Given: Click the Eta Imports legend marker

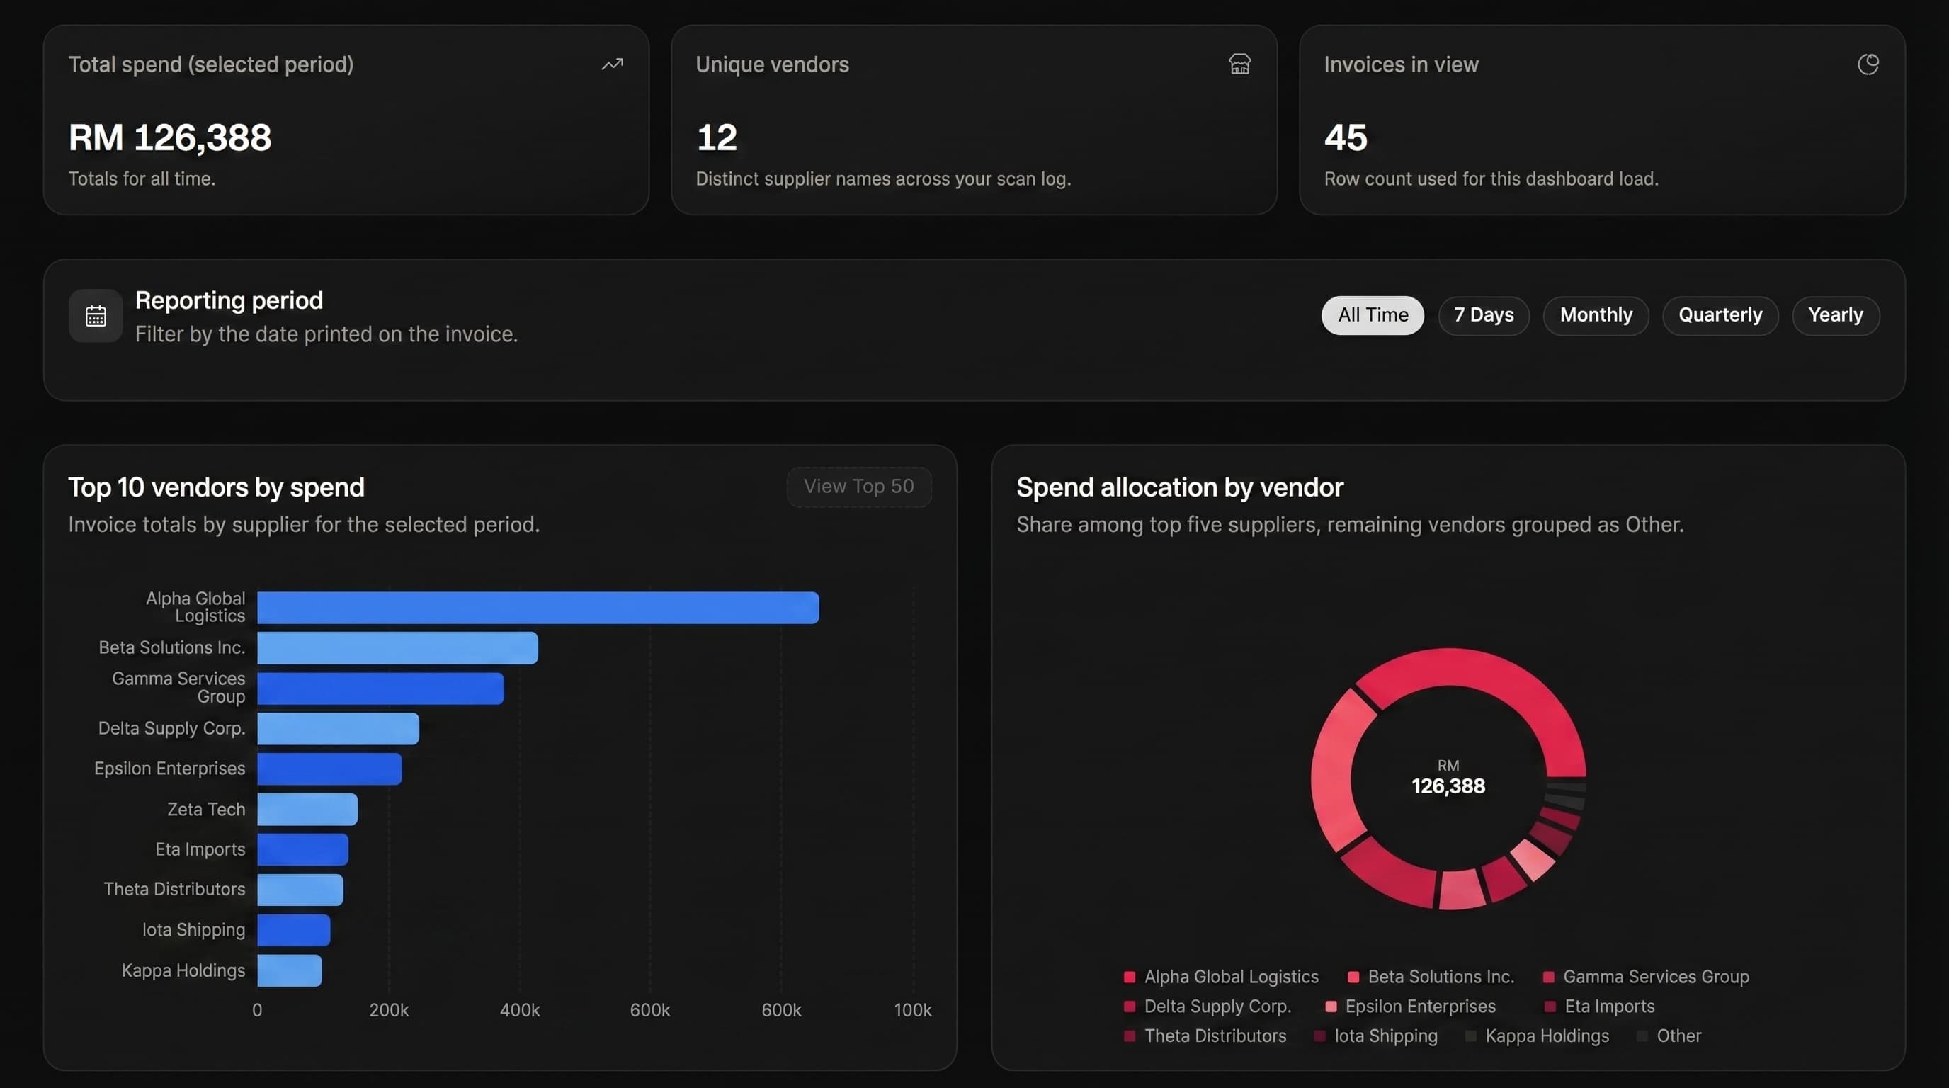Looking at the screenshot, I should [1548, 1007].
